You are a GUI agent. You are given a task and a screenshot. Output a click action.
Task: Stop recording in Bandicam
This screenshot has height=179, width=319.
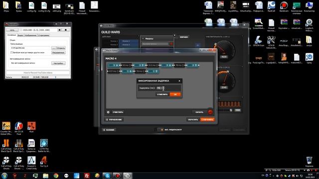click(x=65, y=30)
